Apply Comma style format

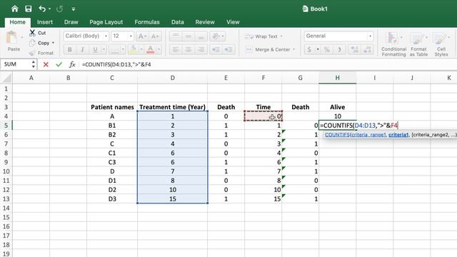click(340, 49)
